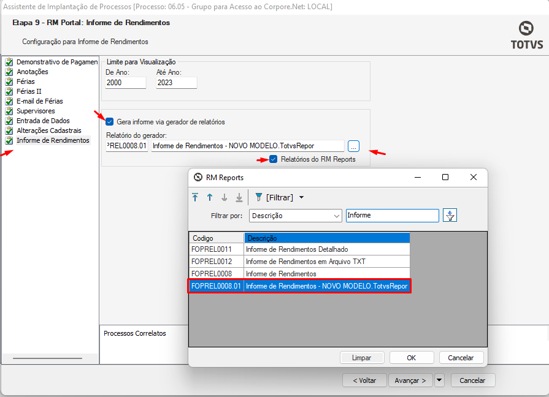Open the 'Filtrar por' dropdown
The image size is (549, 397).
[x=295, y=215]
